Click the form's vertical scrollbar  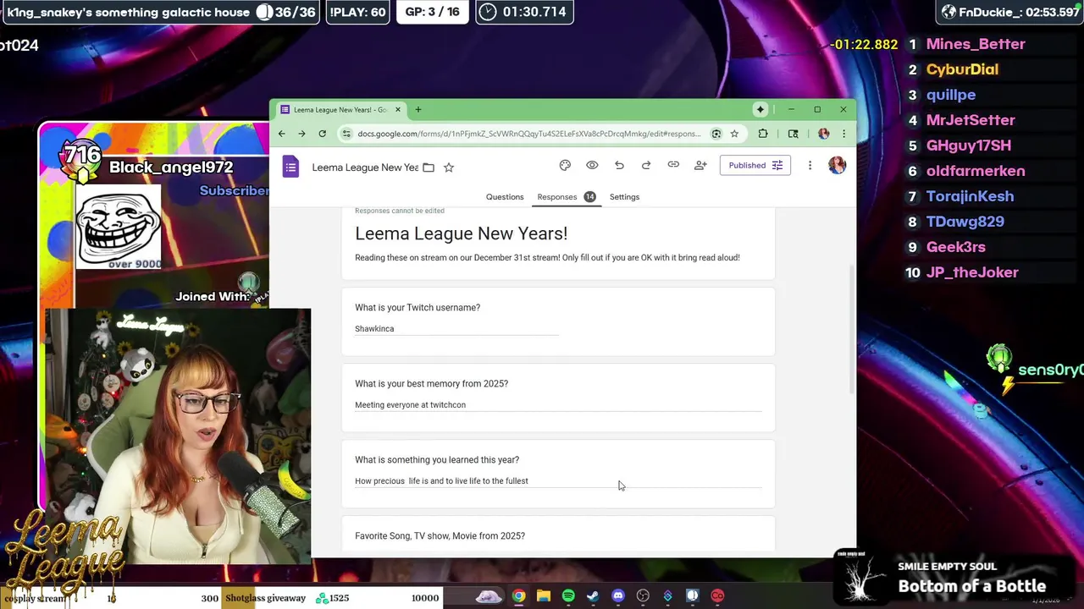coord(852,329)
